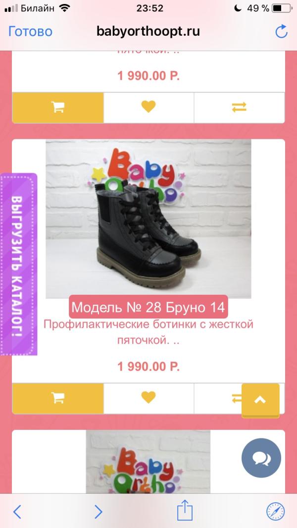Viewport: 297px width, 528px height.
Task: Open Выгрузить каталог side tab
Action: (x=18, y=264)
